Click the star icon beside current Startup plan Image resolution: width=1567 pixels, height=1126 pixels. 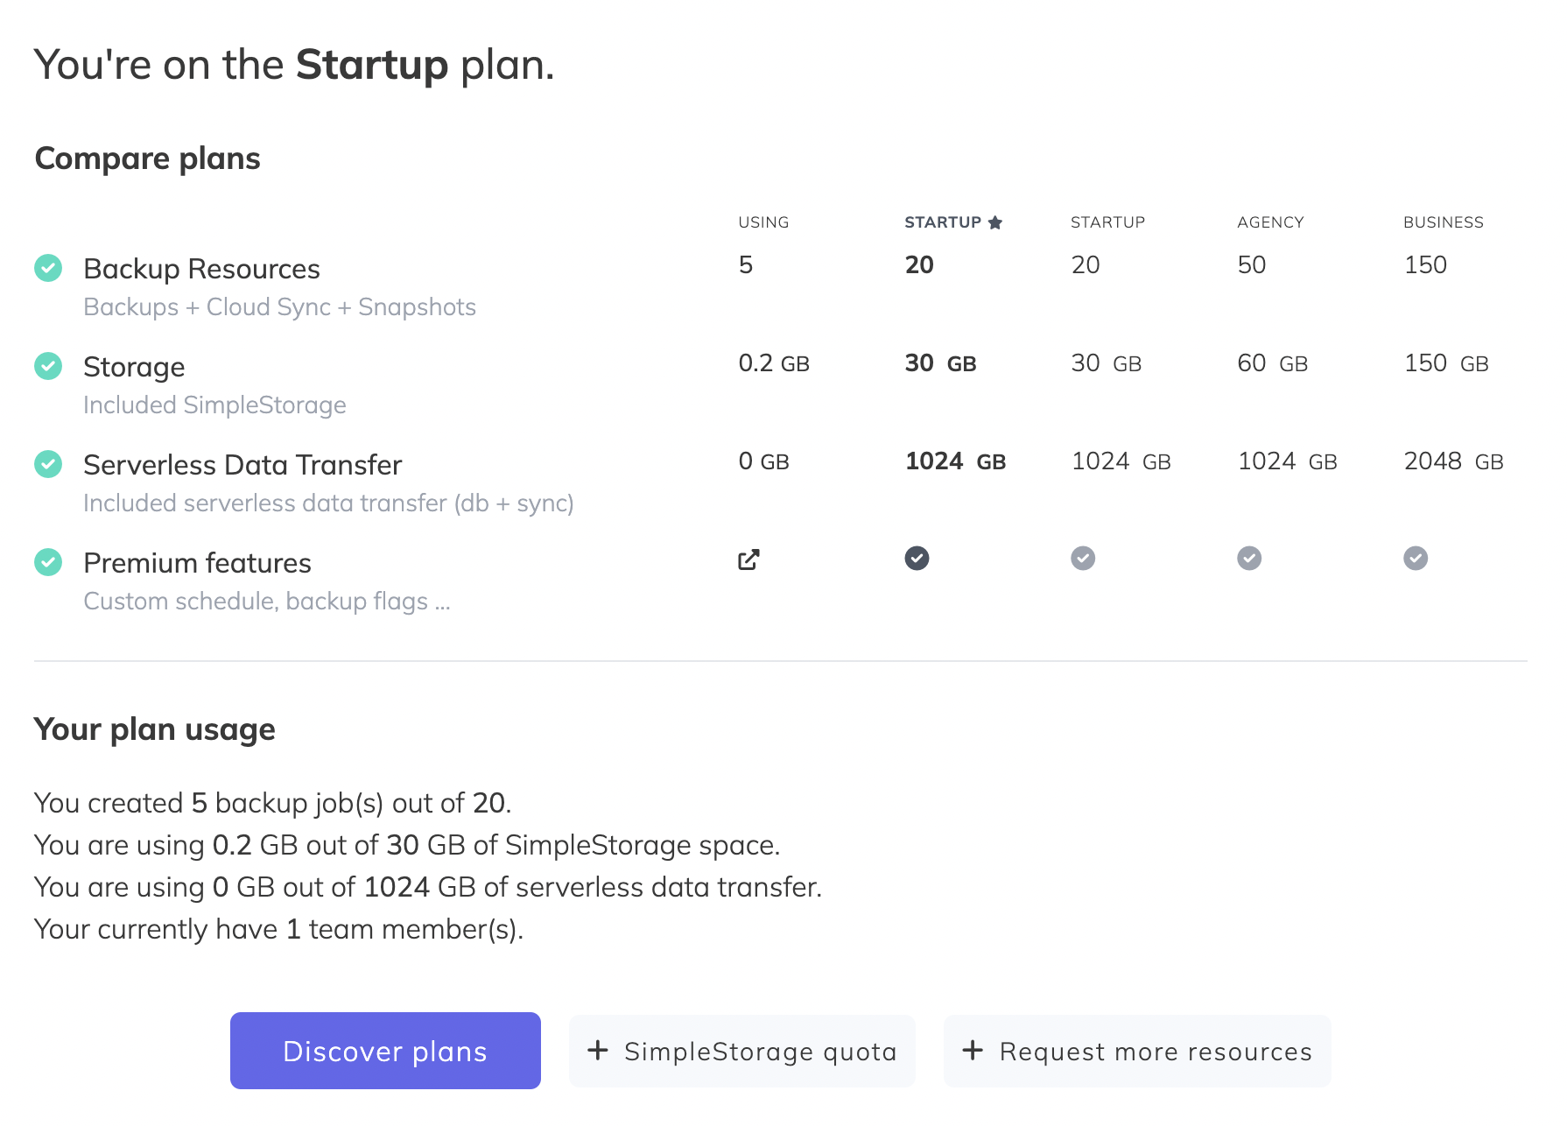pos(994,222)
